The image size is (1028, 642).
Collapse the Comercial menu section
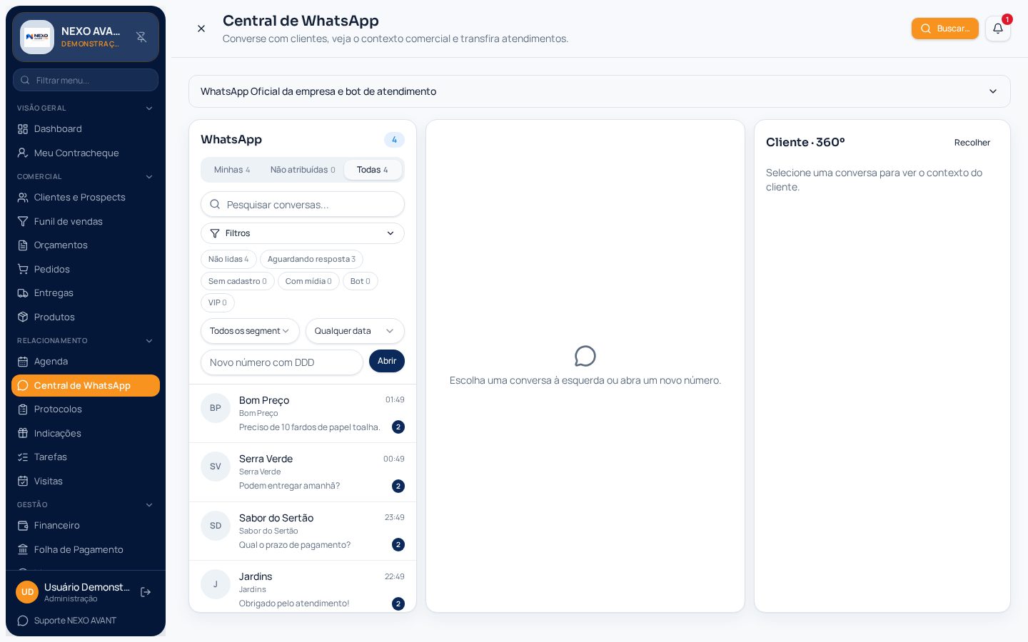point(86,177)
